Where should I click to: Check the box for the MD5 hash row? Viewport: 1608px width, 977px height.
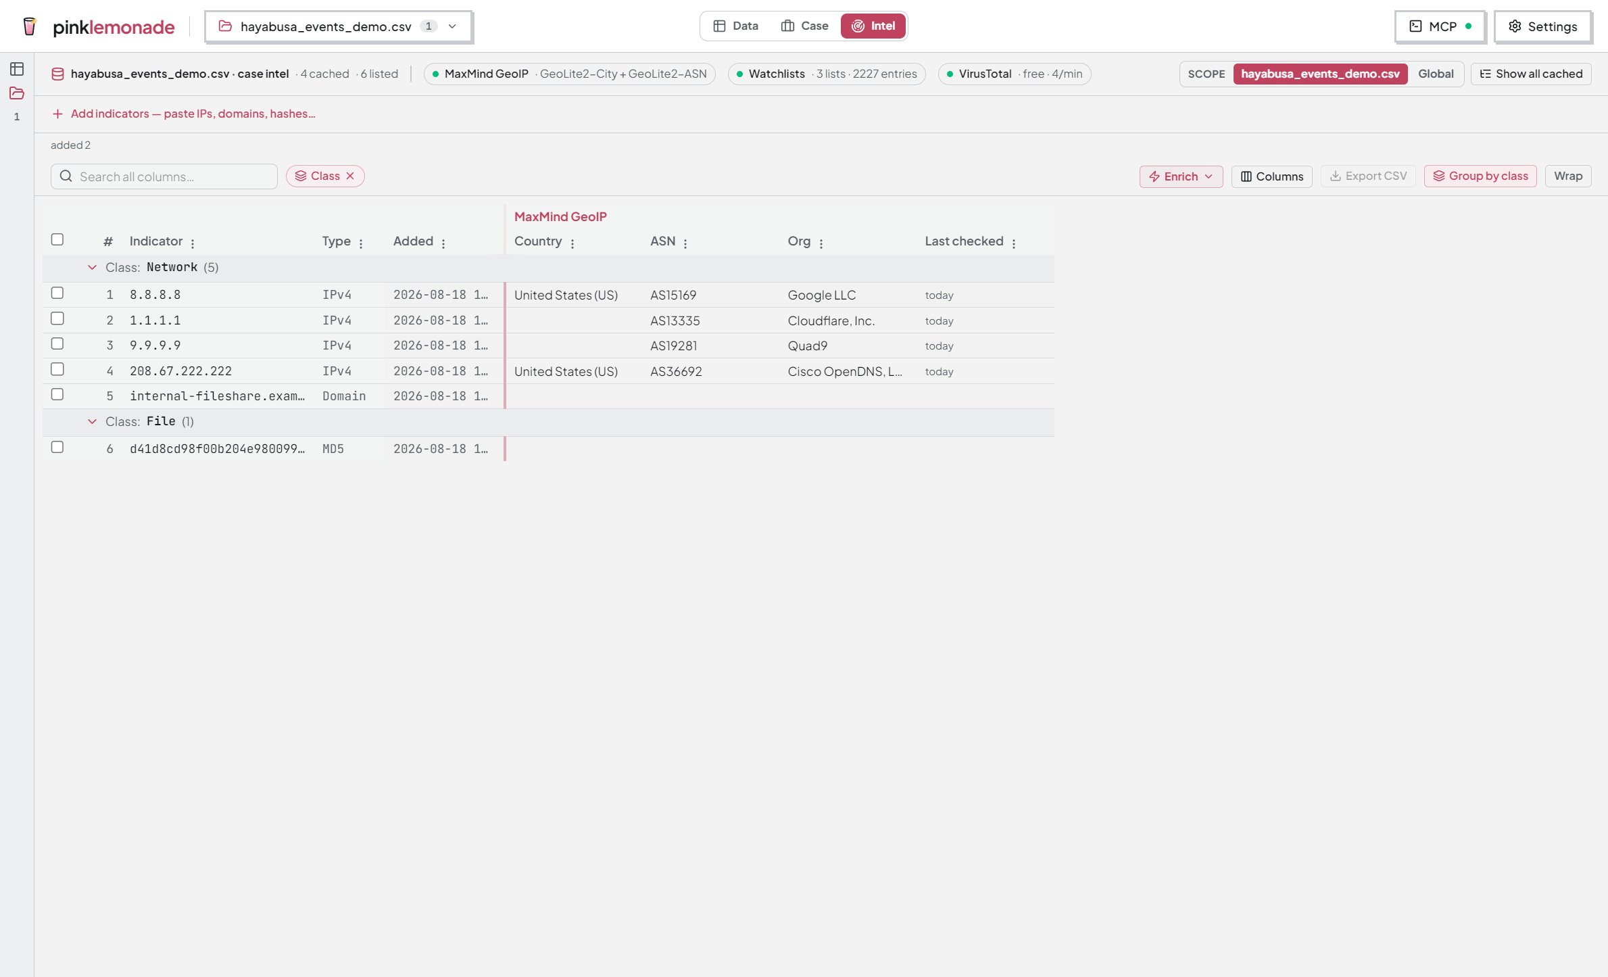click(57, 447)
